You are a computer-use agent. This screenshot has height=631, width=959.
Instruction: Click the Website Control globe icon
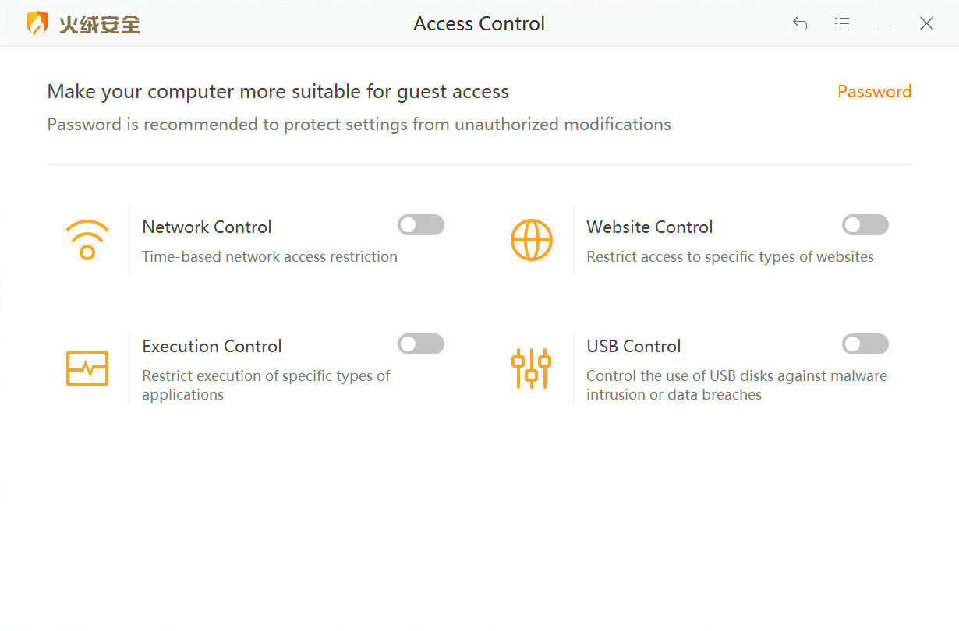point(532,240)
